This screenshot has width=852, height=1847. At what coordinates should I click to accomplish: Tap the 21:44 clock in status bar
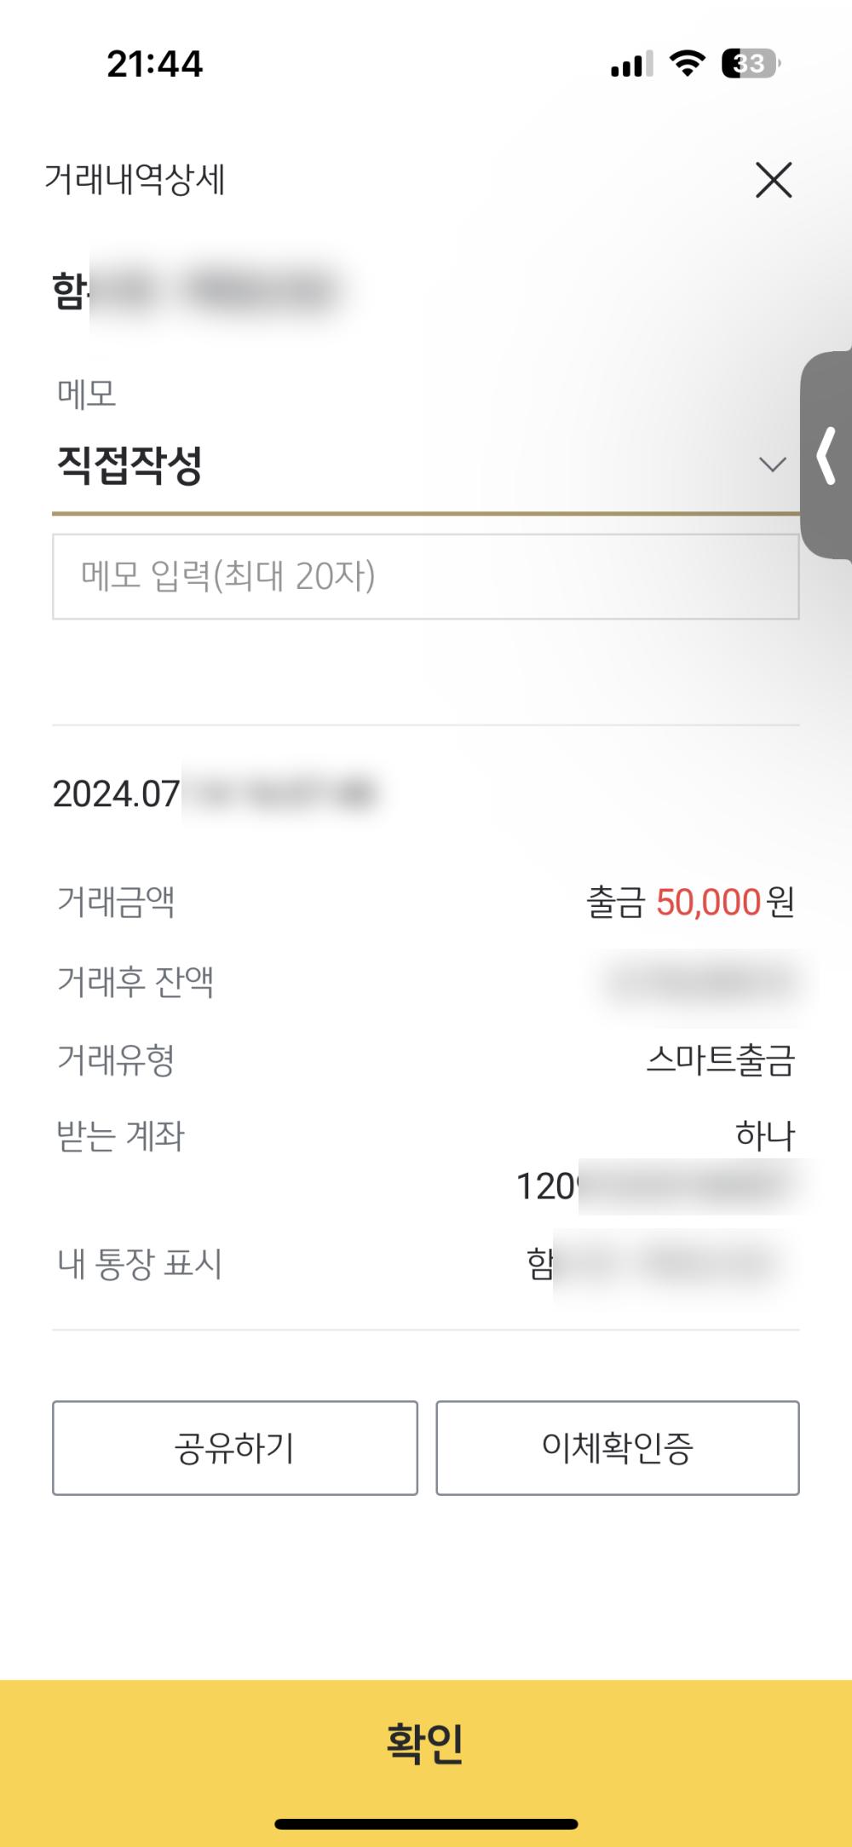click(x=155, y=64)
